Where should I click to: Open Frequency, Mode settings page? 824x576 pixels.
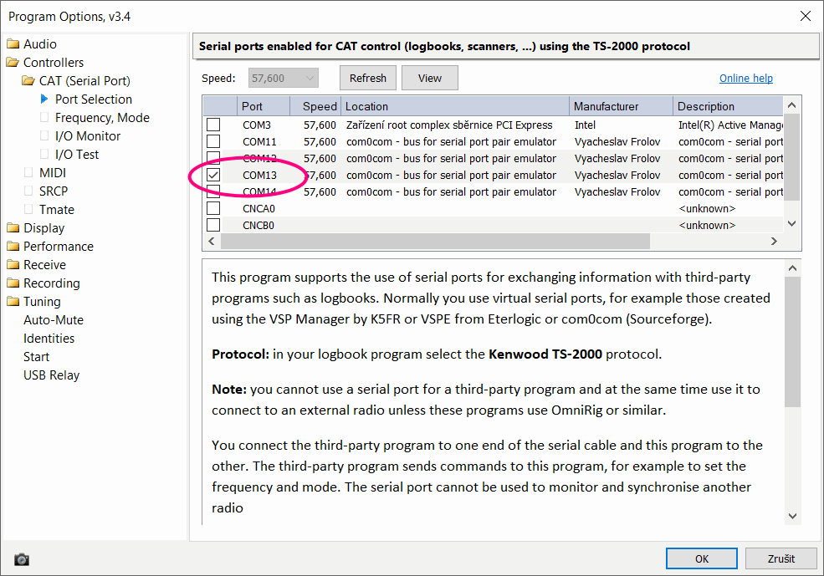pos(102,118)
